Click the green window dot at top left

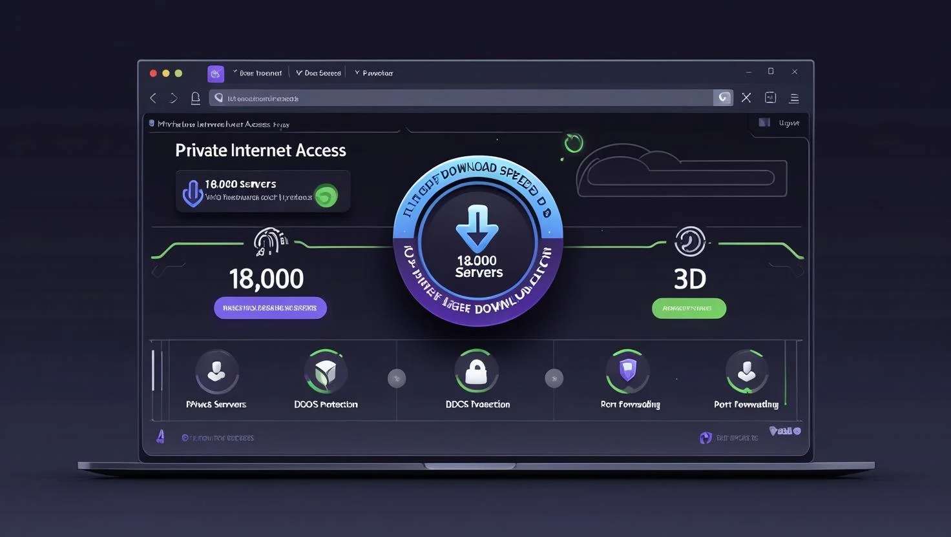pos(178,74)
